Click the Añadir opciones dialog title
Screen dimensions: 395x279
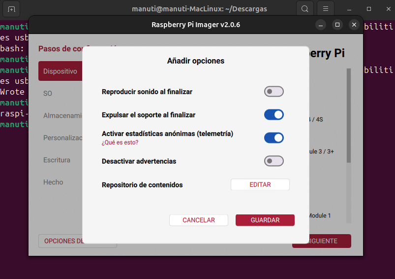(196, 61)
